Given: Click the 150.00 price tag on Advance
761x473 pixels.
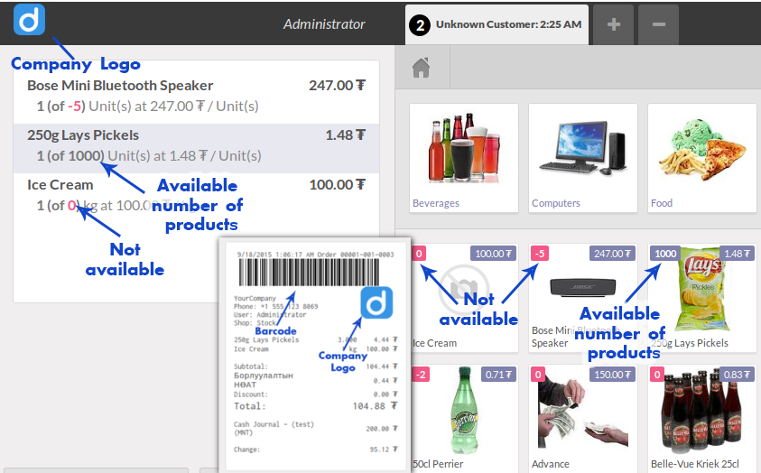Looking at the screenshot, I should click(x=612, y=375).
